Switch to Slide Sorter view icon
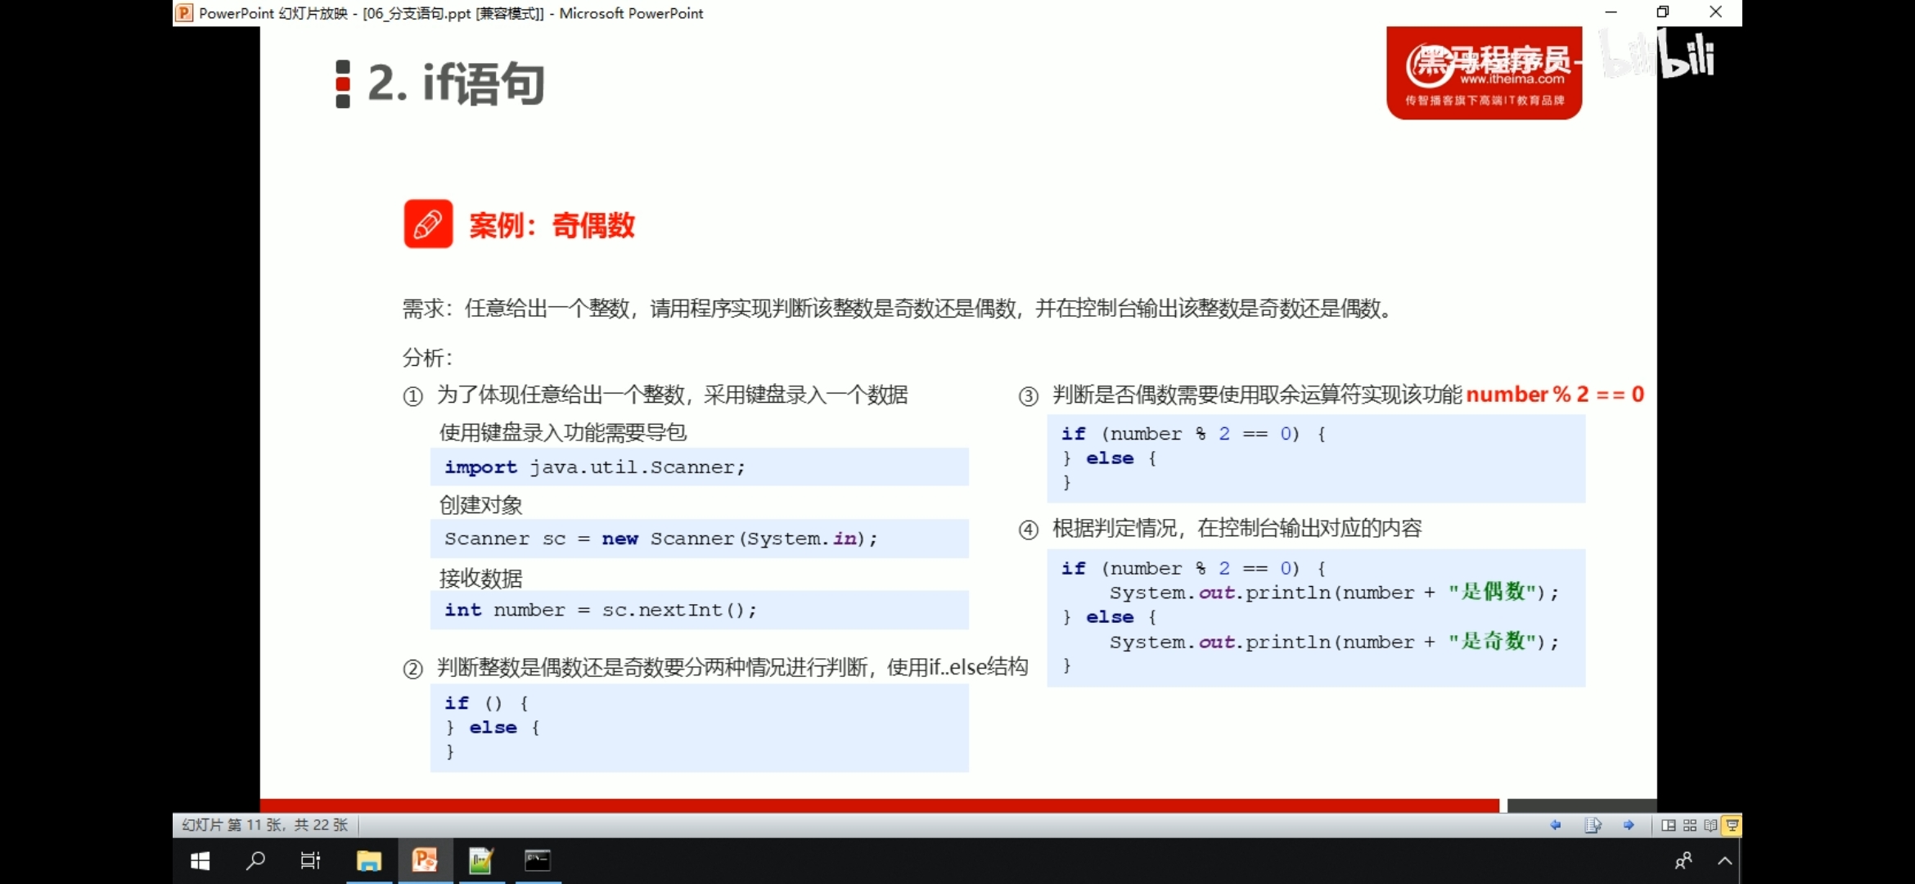Viewport: 1915px width, 884px height. [x=1689, y=825]
